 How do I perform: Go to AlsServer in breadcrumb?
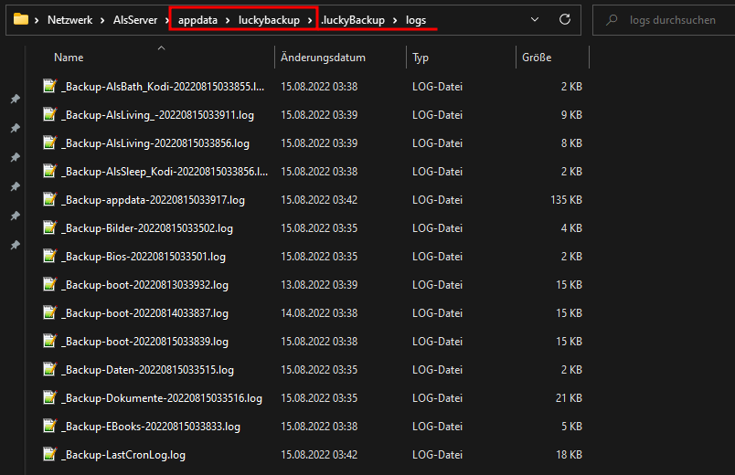[135, 20]
